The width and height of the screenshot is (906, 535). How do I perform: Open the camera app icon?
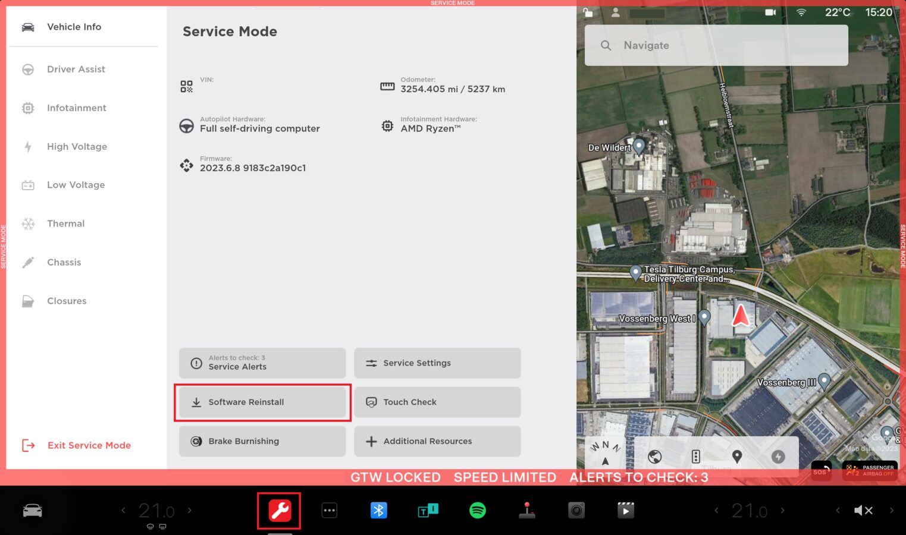point(576,511)
